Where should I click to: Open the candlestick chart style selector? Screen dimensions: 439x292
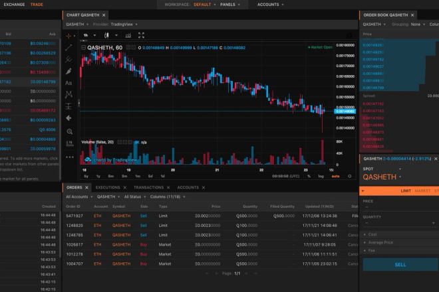pyautogui.click(x=106, y=35)
